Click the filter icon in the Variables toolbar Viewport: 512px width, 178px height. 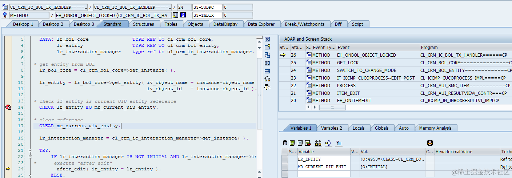pos(339,143)
